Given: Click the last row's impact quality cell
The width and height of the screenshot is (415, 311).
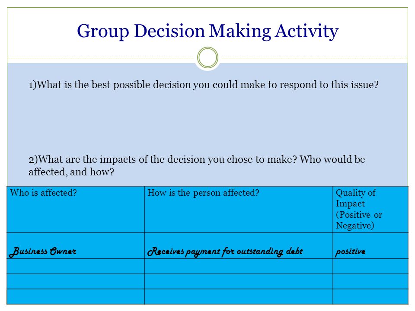Looking at the screenshot, I should coord(370,296).
